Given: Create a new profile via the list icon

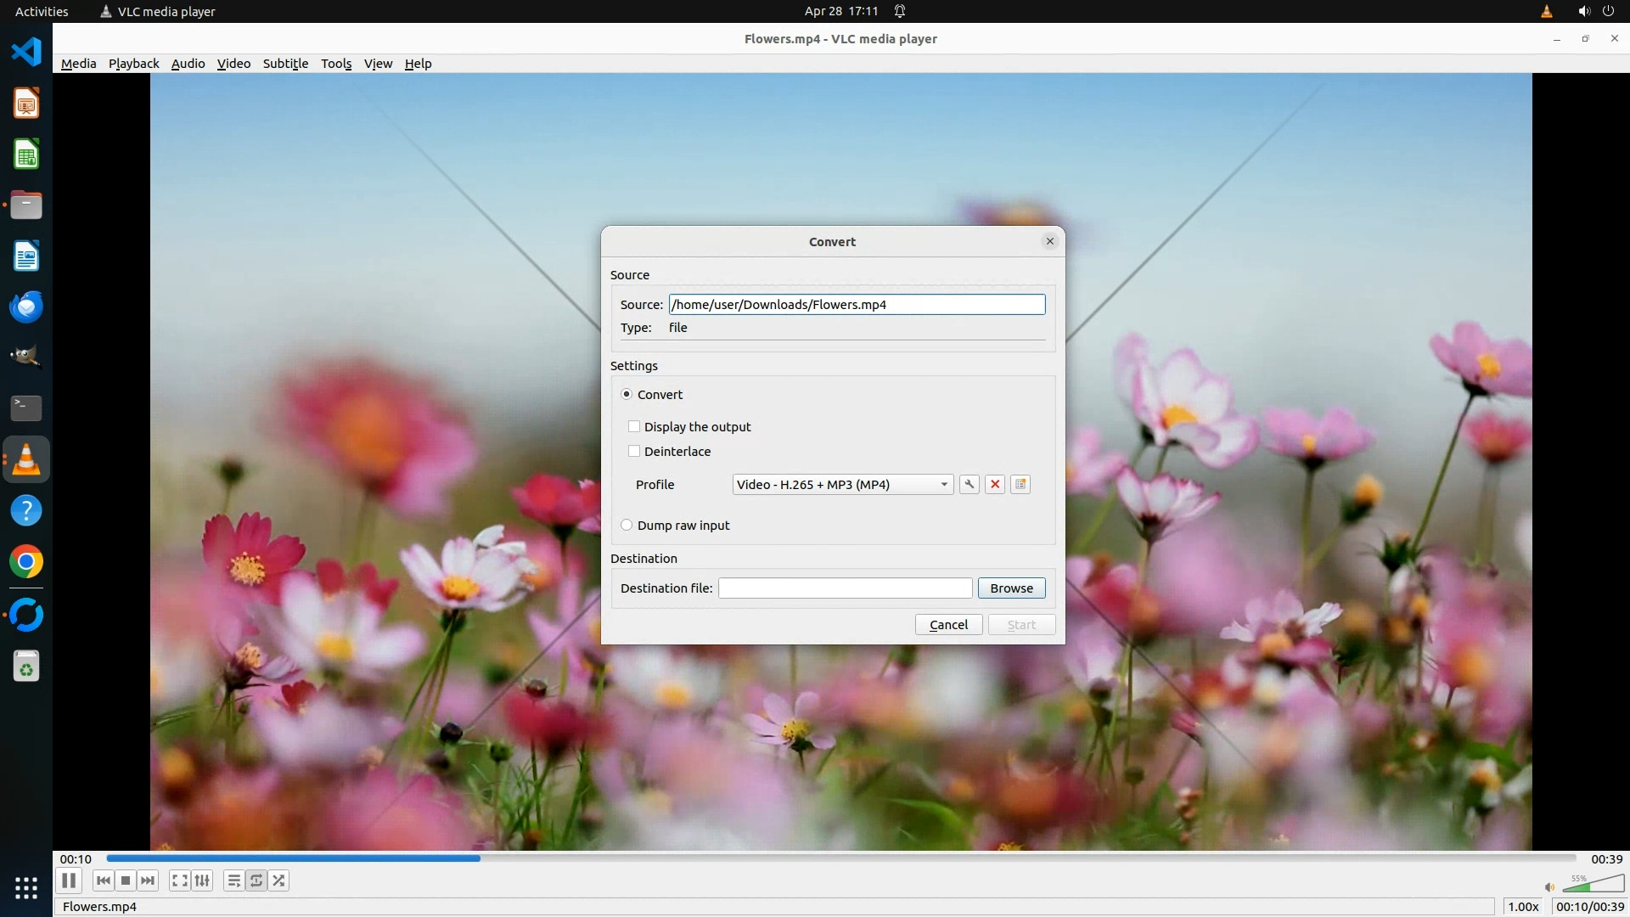Looking at the screenshot, I should click(1020, 484).
